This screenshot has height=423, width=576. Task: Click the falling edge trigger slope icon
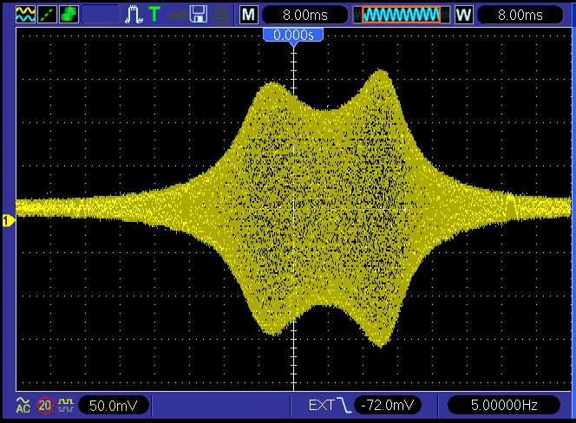coord(344,405)
